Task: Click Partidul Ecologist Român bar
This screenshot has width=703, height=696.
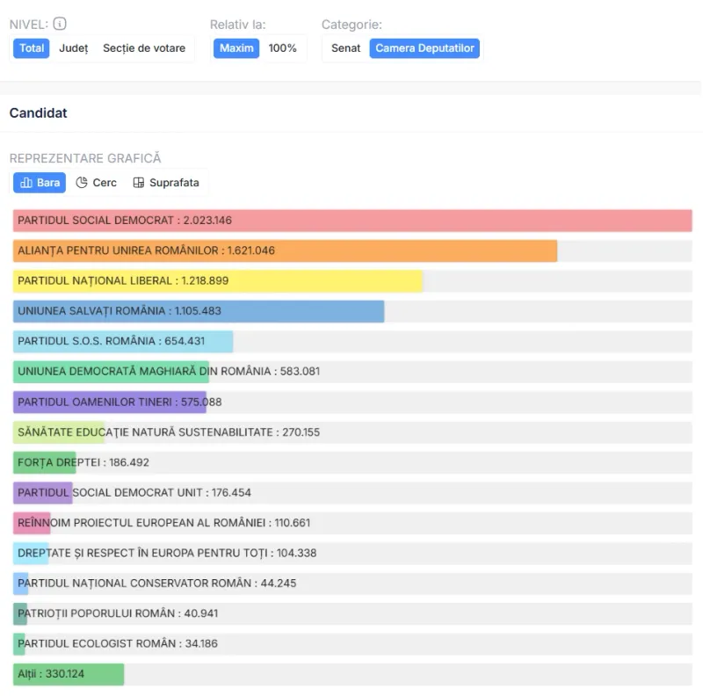Action: click(18, 644)
